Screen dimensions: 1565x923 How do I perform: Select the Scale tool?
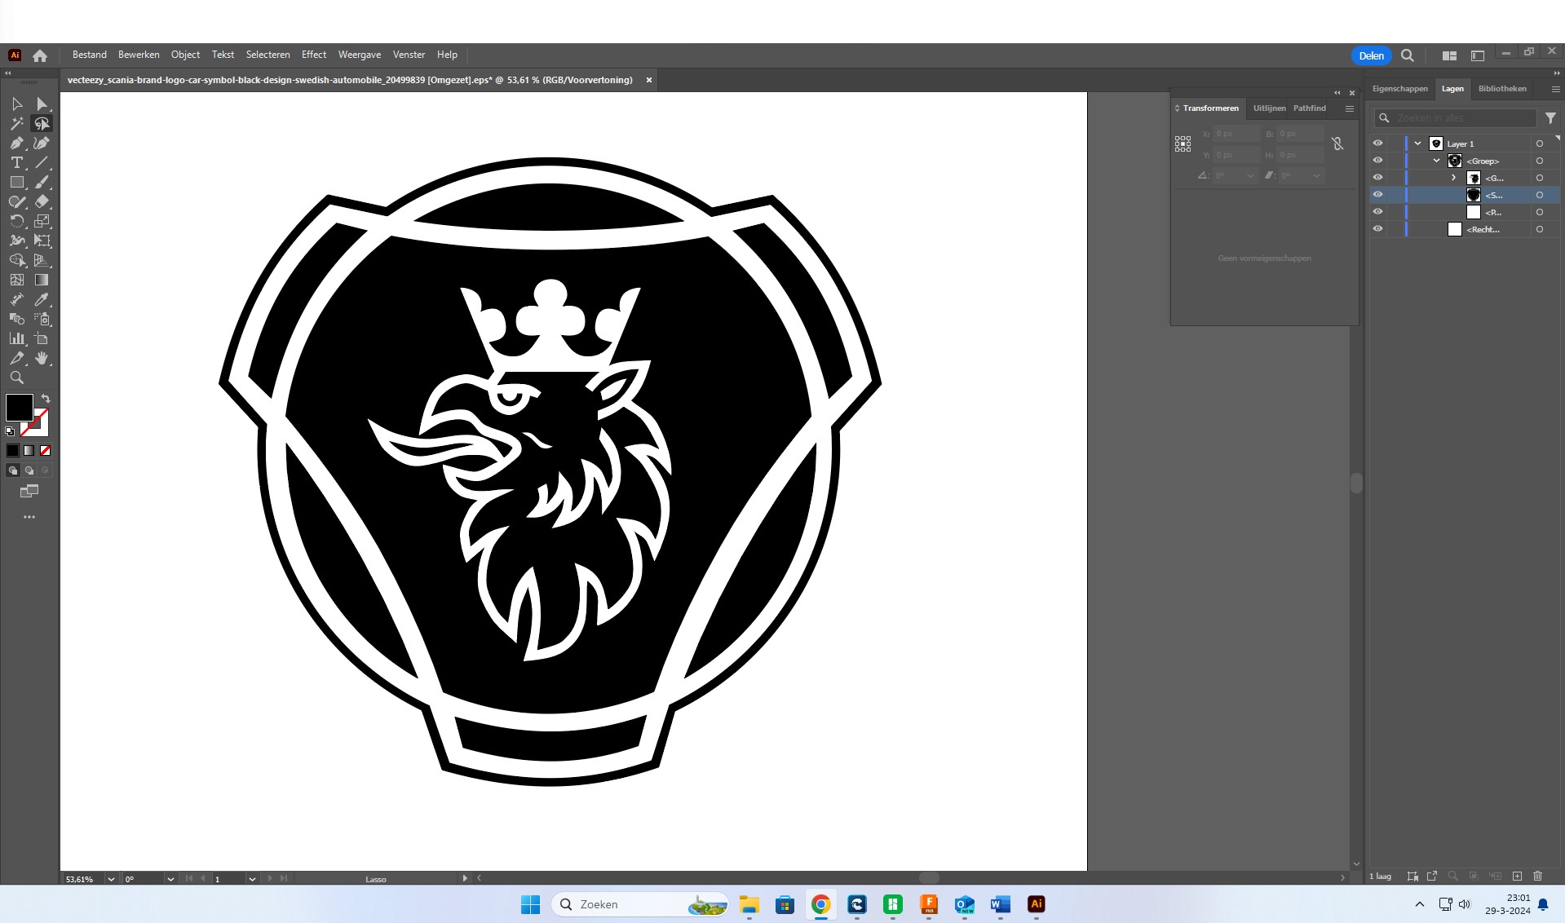[42, 221]
